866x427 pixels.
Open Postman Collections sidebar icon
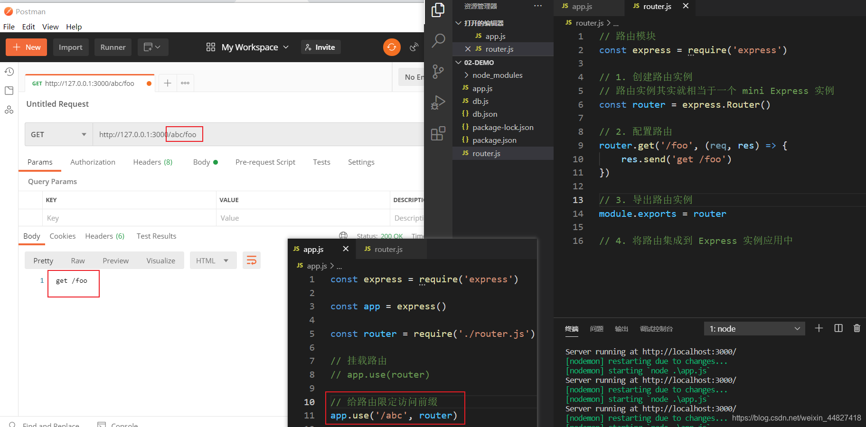(x=9, y=91)
